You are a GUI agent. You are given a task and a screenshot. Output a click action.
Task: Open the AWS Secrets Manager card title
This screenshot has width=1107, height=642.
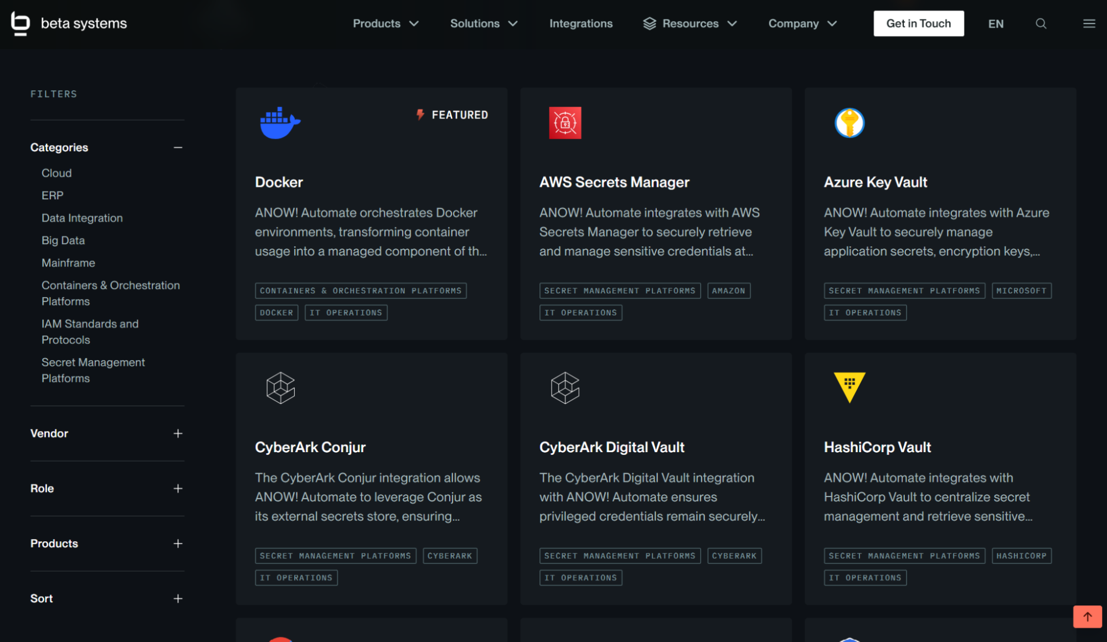tap(614, 182)
